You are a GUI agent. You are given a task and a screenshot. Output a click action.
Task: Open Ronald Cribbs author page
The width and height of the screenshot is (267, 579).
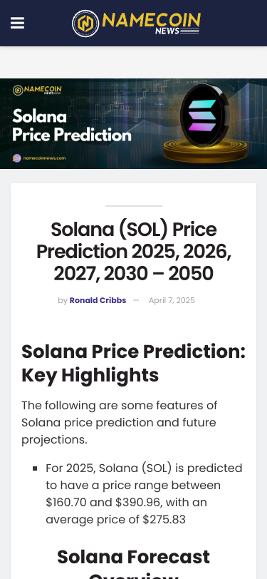[98, 301]
